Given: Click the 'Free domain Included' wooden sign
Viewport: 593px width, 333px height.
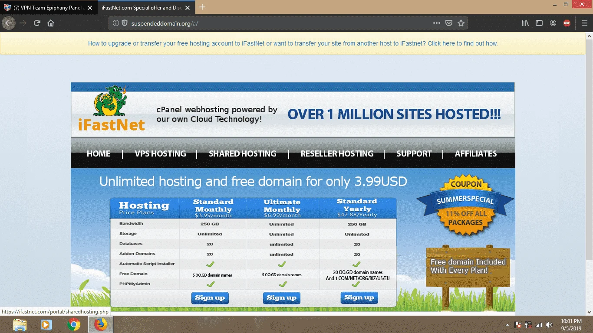Looking at the screenshot, I should coord(468,266).
